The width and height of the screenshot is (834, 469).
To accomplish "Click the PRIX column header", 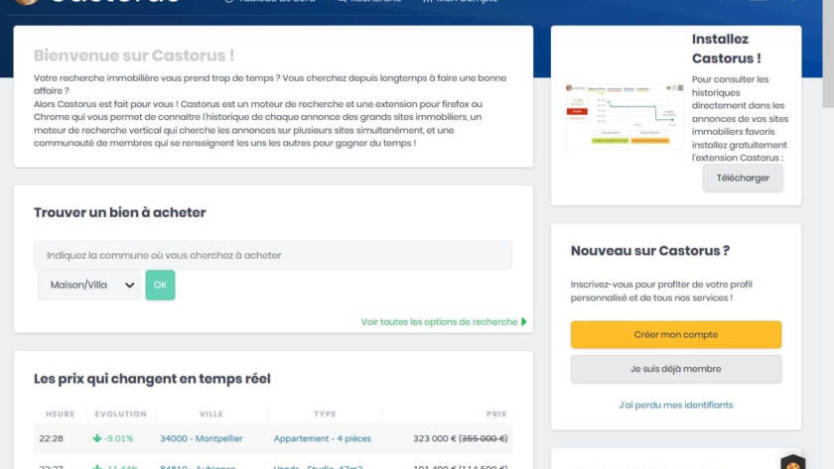I will coord(495,413).
